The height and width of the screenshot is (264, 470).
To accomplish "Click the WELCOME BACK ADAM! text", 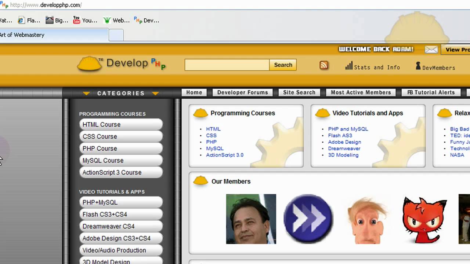I will (x=376, y=49).
